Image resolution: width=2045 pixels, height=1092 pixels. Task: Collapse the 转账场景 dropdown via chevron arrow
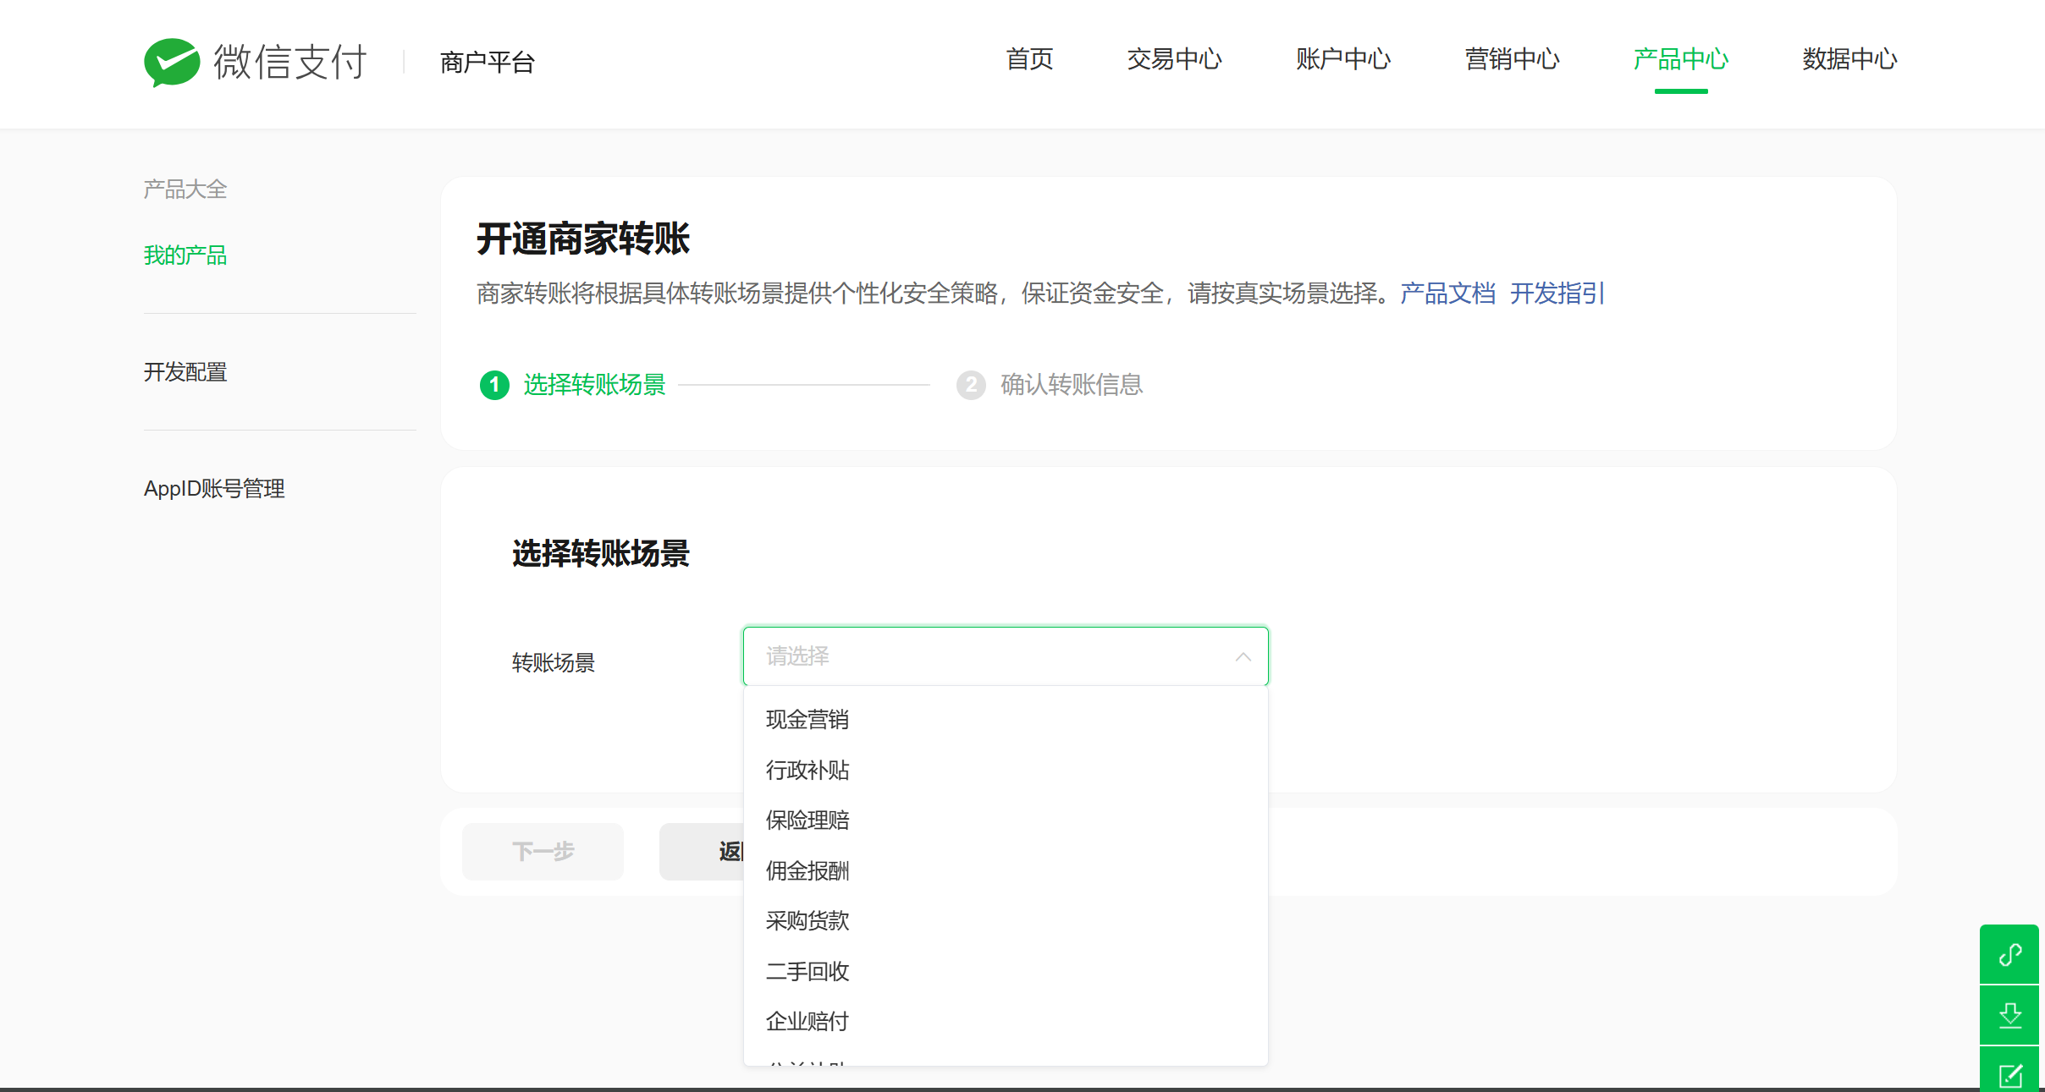tap(1243, 656)
